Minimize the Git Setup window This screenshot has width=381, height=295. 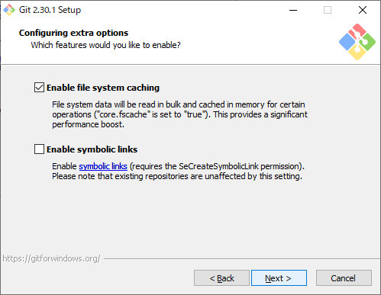point(293,10)
